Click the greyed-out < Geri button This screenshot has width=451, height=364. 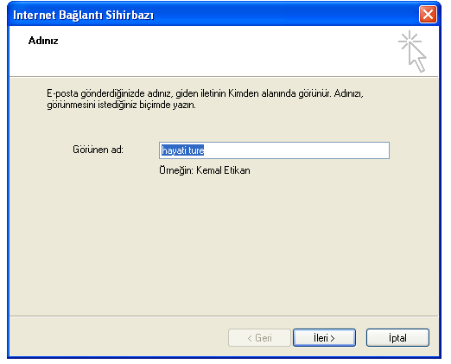[x=259, y=337]
